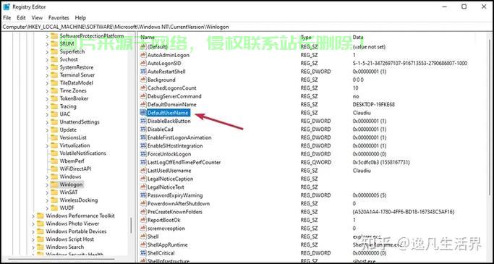The image size is (494, 264).
Task: Click the CachedLogonsCount value icon
Action: [143, 88]
